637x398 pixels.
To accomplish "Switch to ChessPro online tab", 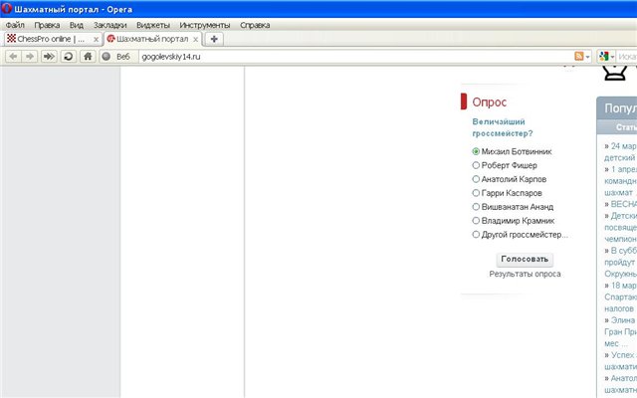I will pyautogui.click(x=50, y=39).
